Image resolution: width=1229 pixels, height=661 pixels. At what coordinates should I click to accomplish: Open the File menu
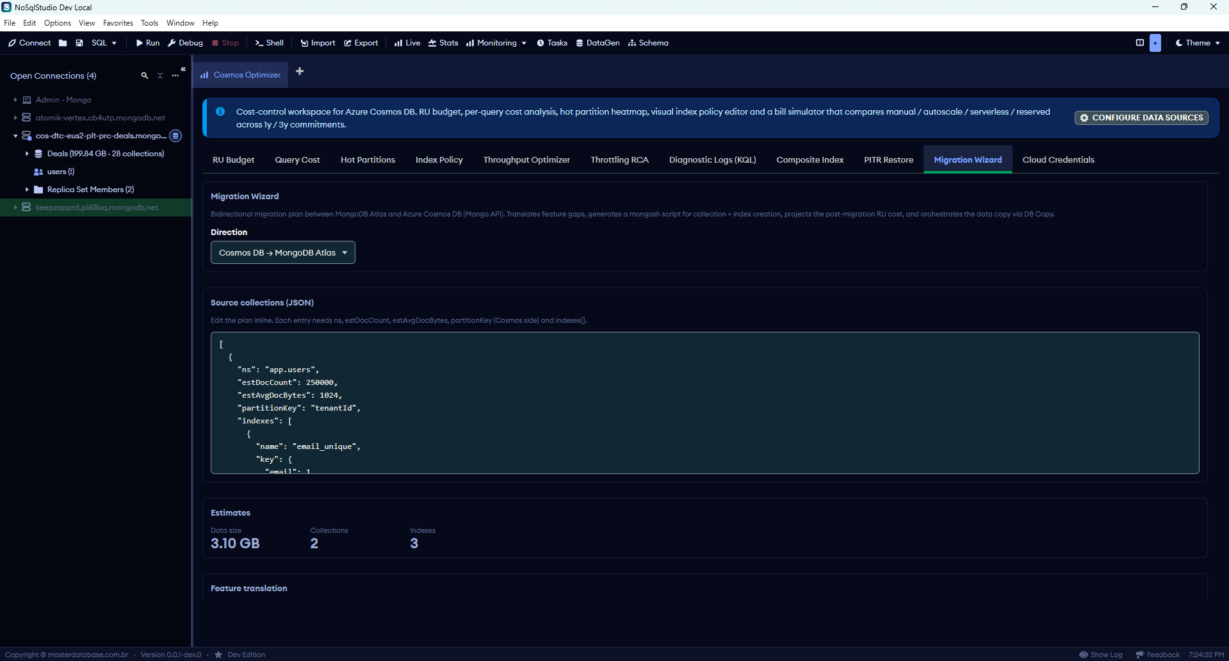click(x=10, y=23)
